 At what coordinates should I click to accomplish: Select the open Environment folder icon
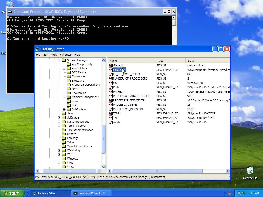click(x=69, y=76)
